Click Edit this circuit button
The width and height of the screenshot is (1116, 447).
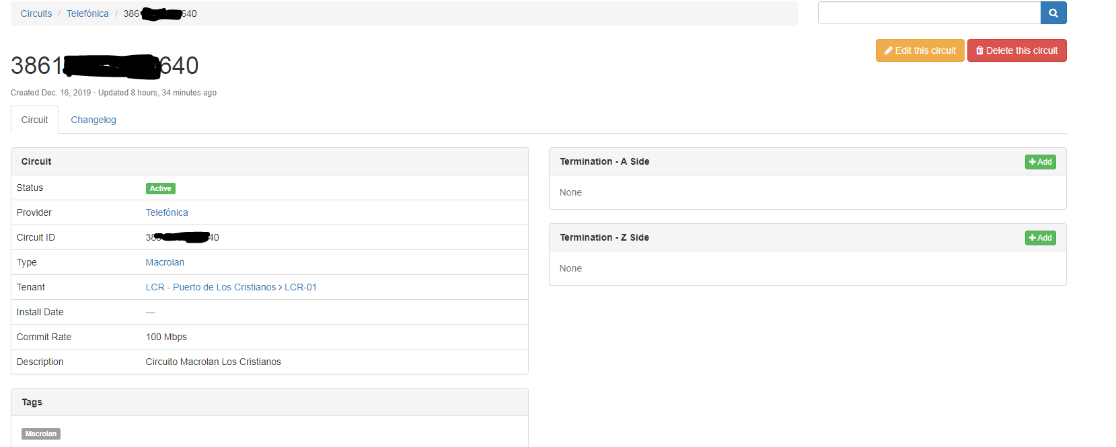click(920, 50)
